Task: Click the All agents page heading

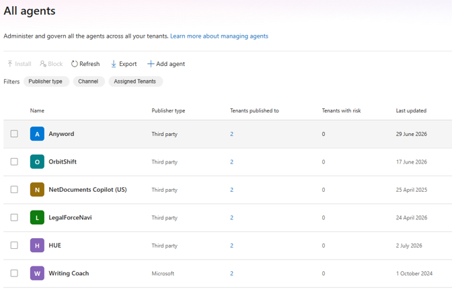Action: point(30,11)
